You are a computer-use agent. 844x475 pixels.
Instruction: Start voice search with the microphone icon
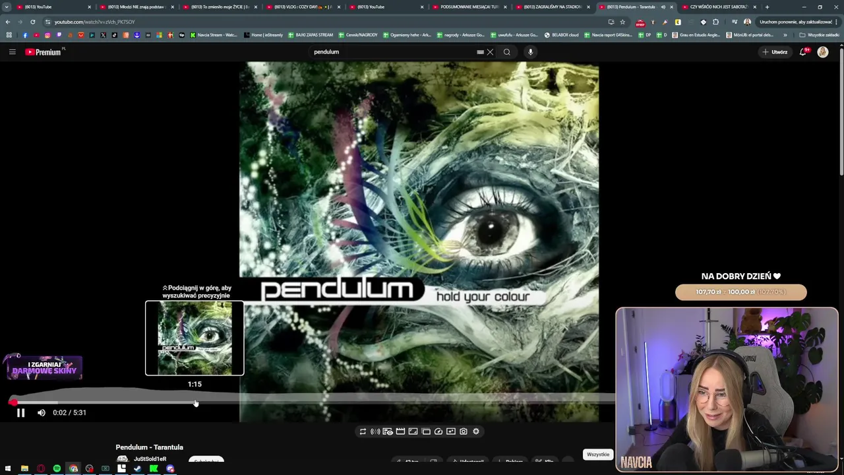[530, 52]
